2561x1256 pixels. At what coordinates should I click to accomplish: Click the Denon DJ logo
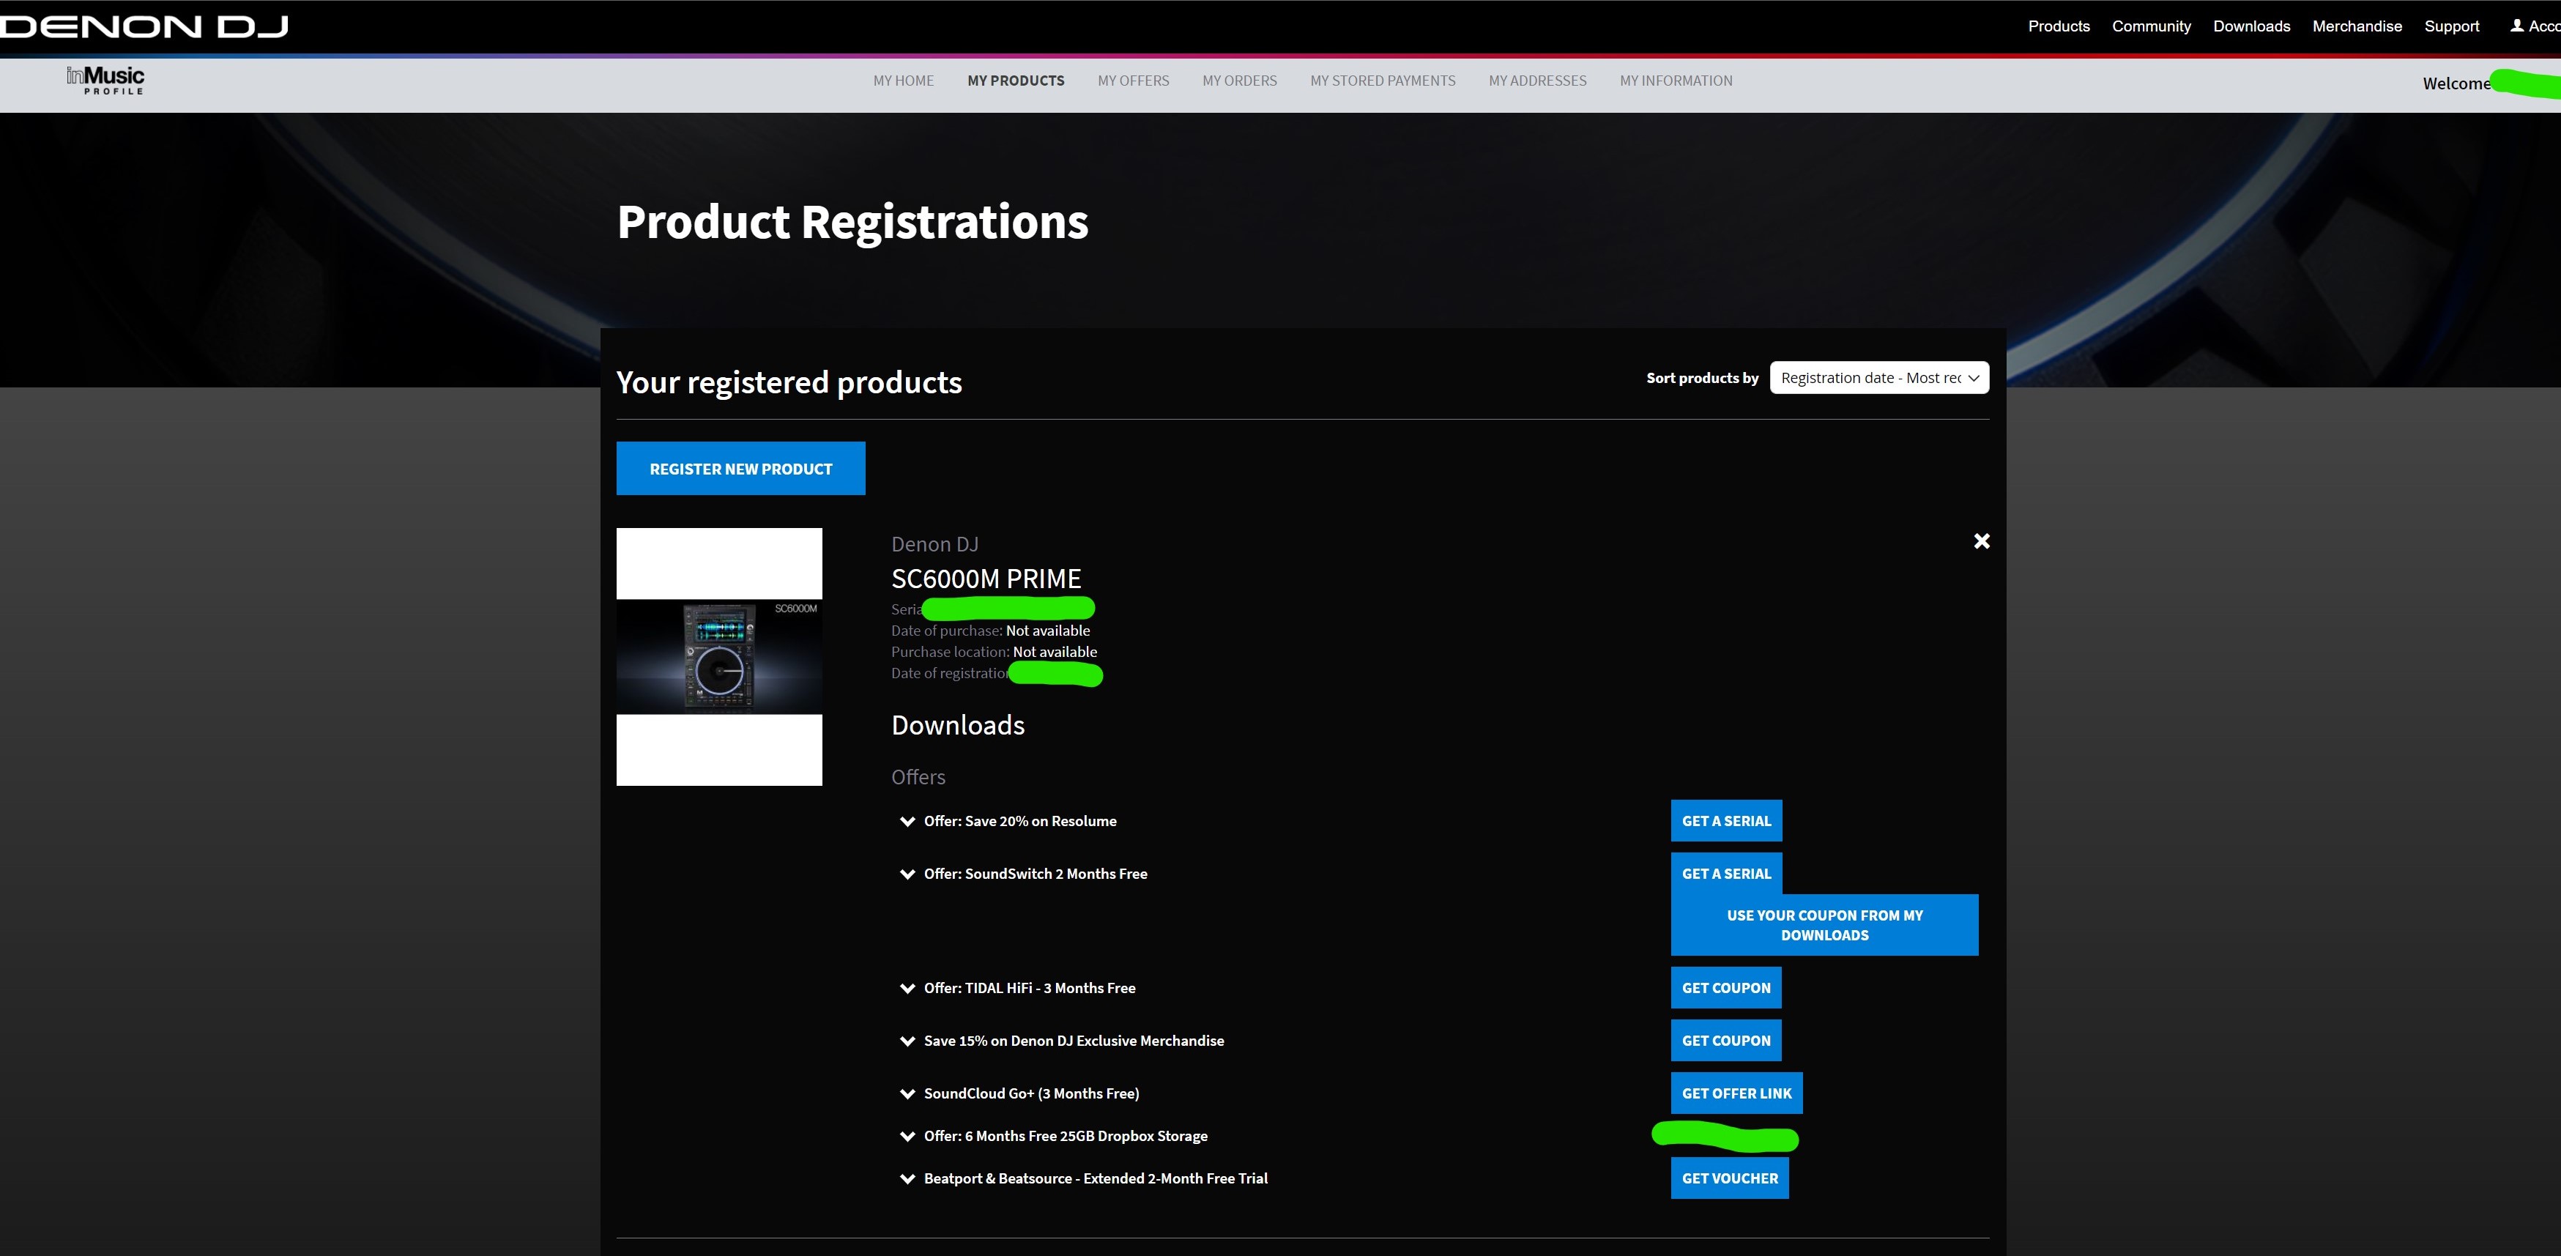tap(144, 27)
